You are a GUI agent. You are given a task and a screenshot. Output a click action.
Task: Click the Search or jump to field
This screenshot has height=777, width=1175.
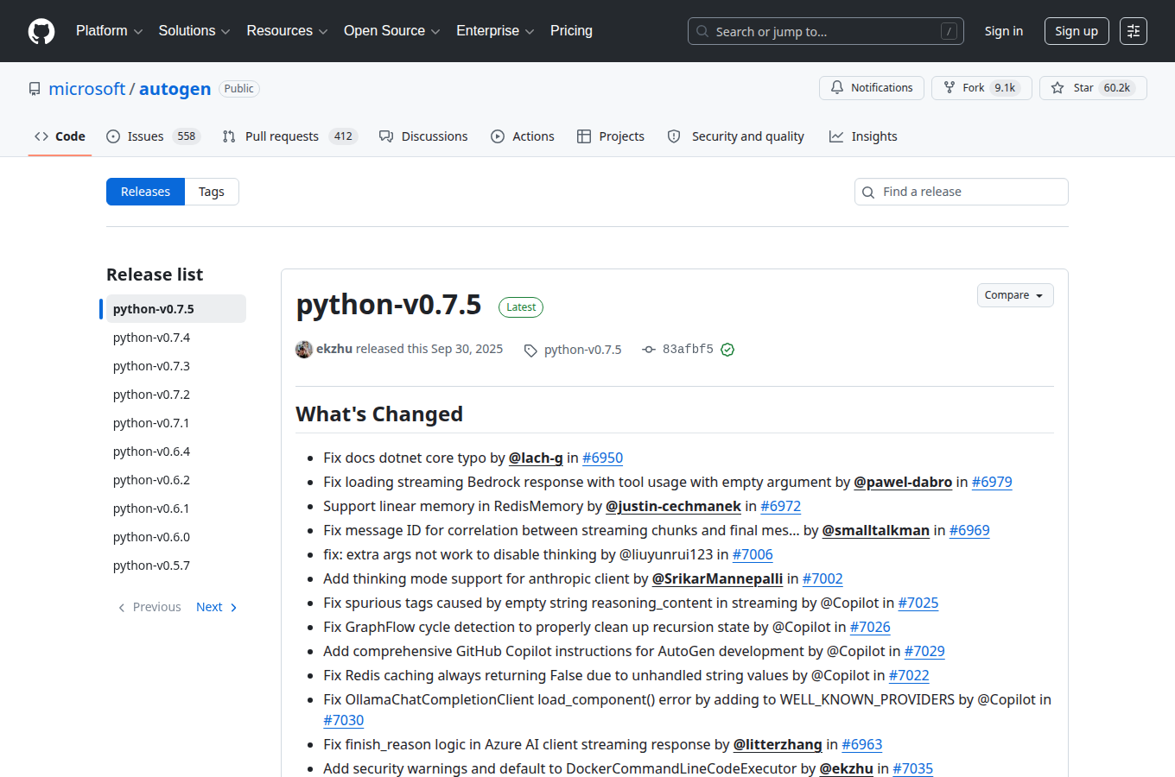pos(826,31)
